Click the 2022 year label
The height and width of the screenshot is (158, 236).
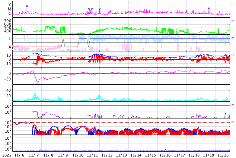coord(7,155)
